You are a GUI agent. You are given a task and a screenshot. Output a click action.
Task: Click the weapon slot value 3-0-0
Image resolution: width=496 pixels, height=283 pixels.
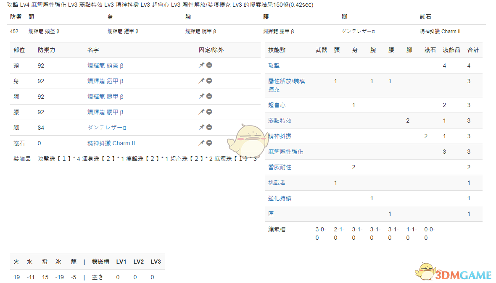pos(320,233)
